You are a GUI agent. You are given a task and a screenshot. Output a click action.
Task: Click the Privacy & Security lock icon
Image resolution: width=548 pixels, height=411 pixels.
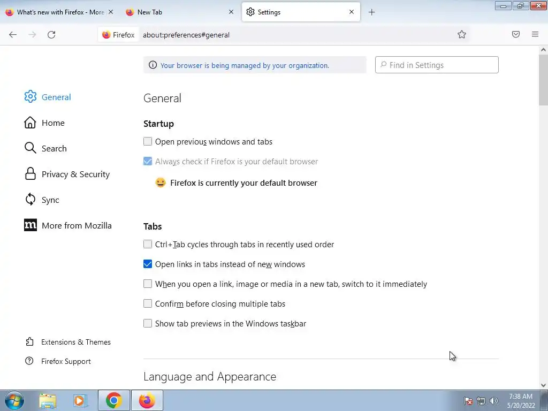[31, 174]
